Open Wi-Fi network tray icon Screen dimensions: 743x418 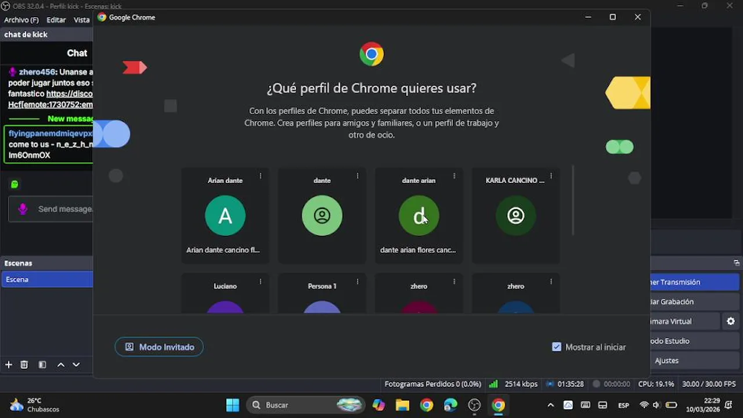(x=644, y=405)
